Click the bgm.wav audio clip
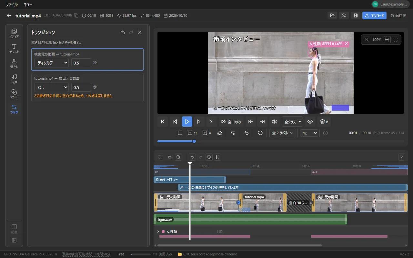This screenshot has width=413, height=258. 250,219
